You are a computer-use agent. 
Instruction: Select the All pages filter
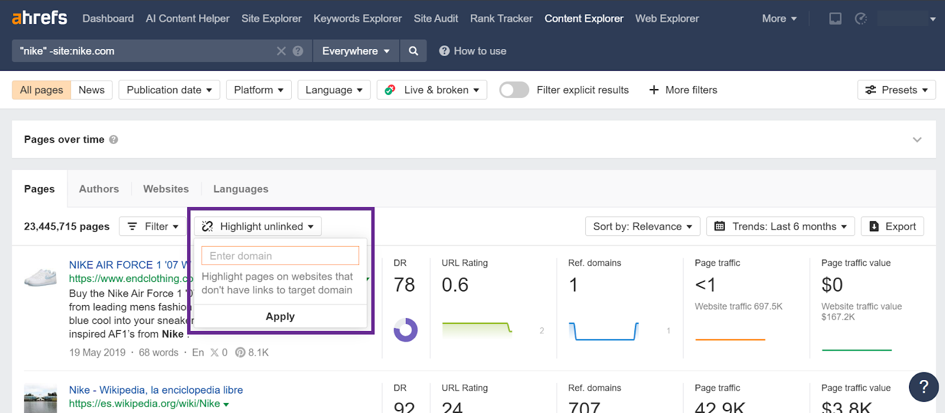coord(41,90)
